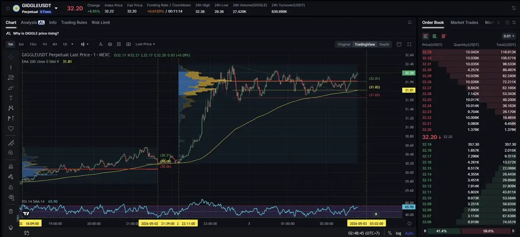
Task: Remove drawings with the trash icon
Action: [x=10, y=211]
